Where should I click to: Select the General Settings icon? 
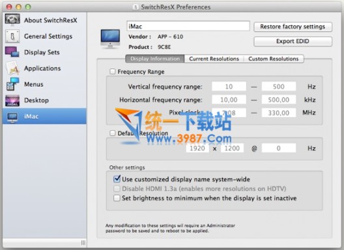12,36
